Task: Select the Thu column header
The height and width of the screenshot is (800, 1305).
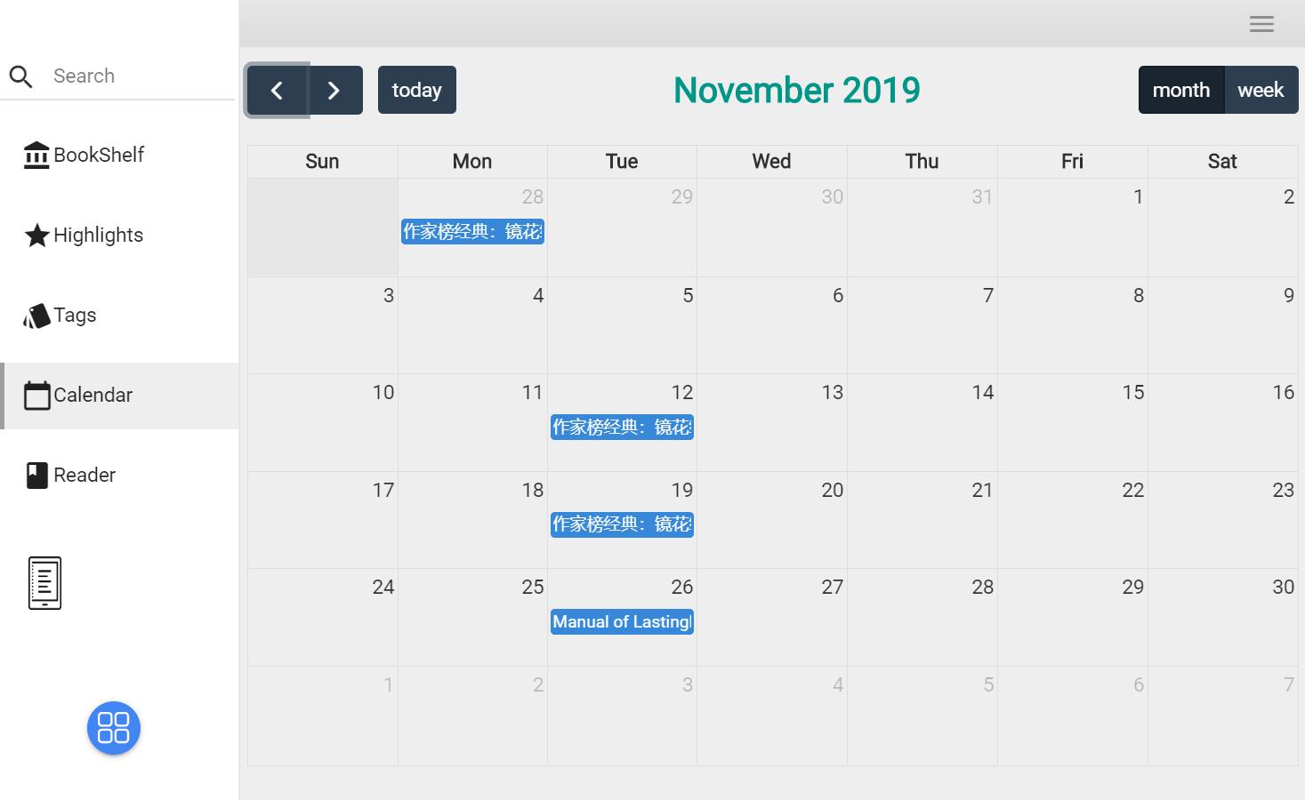Action: [x=922, y=162]
